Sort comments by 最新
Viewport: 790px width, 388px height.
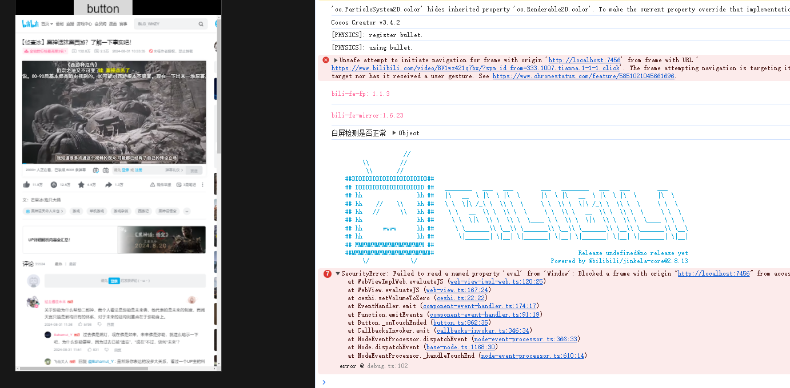(x=73, y=264)
